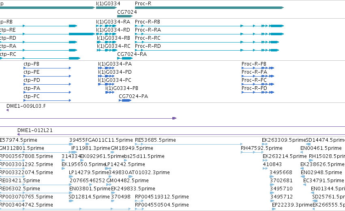345x211 pixels.
Task: Click protein l(1)G0334-PA
Action: [x=115, y=64]
